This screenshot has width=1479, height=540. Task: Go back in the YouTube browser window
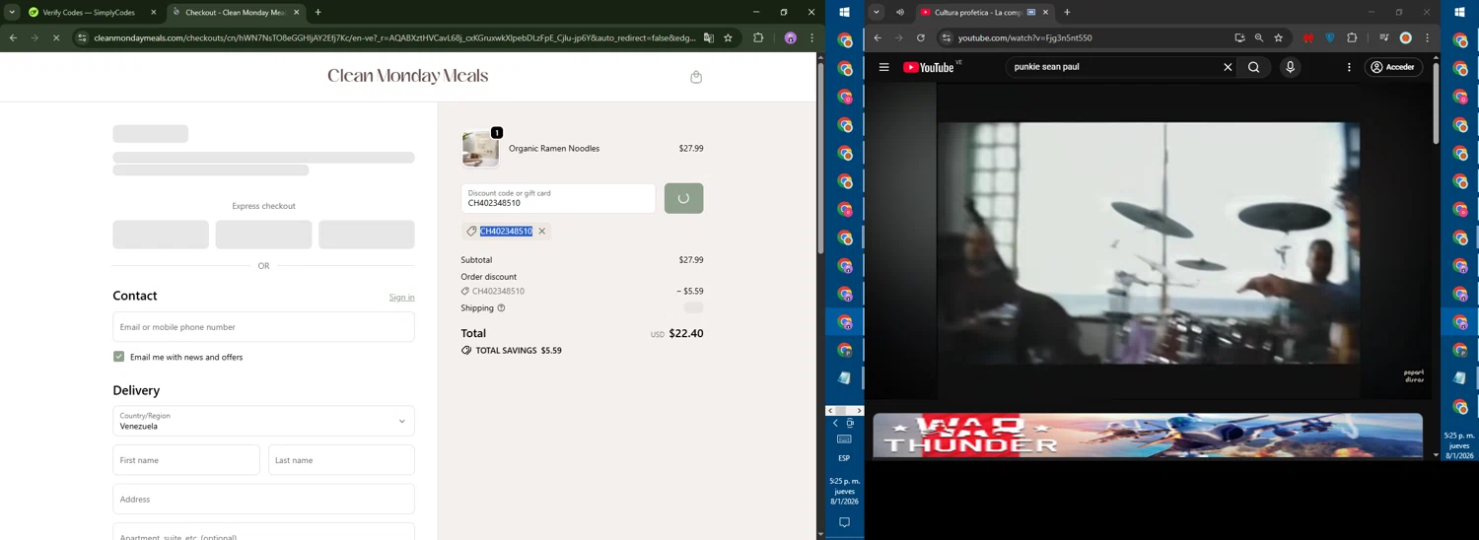(x=878, y=38)
